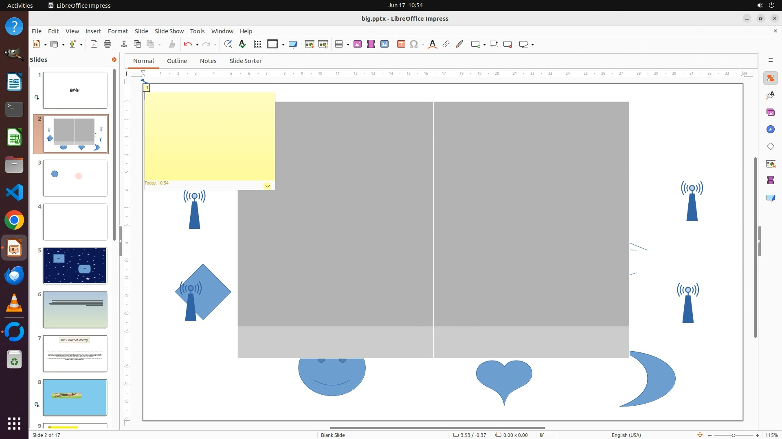Click the Insert Image toolbar icon
The width and height of the screenshot is (782, 439).
point(357,44)
